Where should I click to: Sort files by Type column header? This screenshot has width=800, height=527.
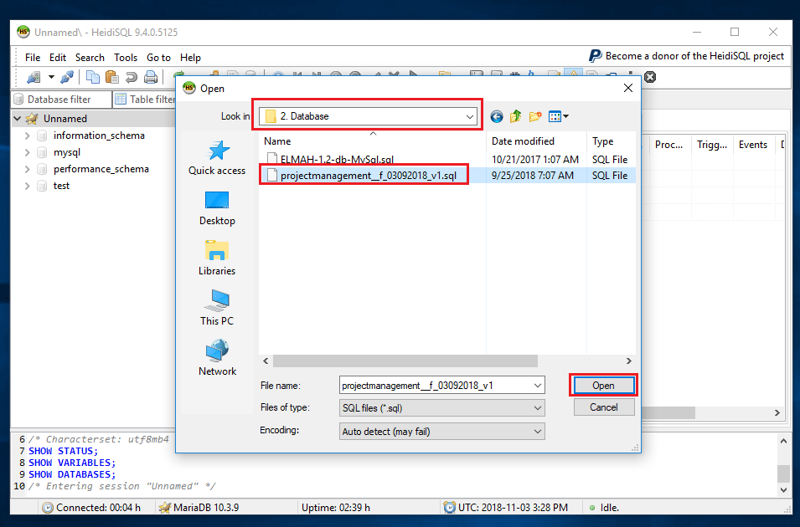[x=612, y=141]
